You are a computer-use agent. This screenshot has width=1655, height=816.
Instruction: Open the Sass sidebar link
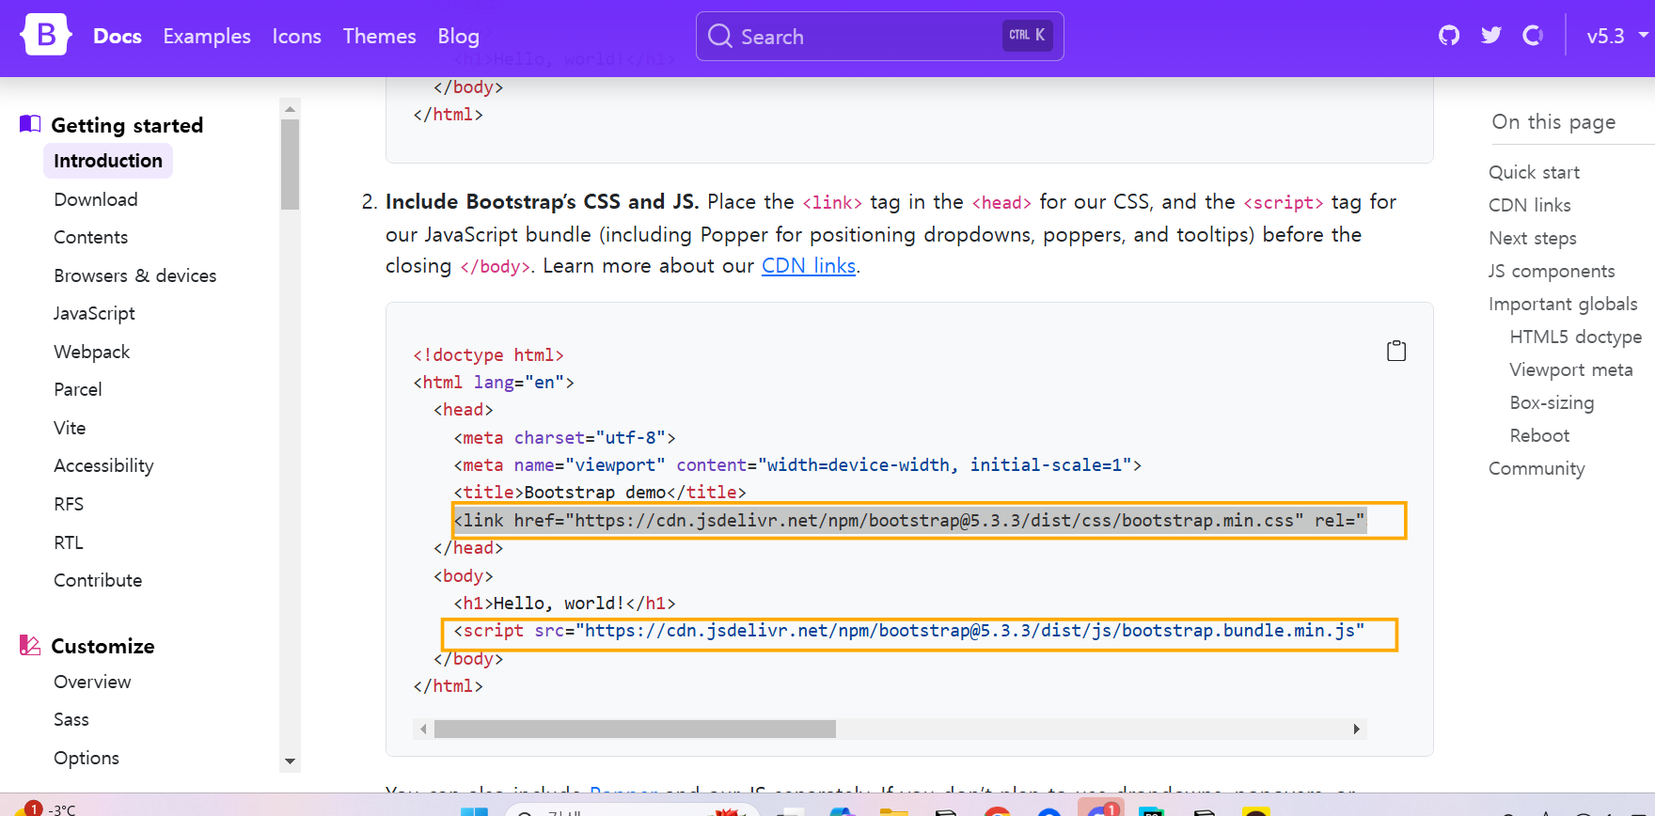point(71,719)
